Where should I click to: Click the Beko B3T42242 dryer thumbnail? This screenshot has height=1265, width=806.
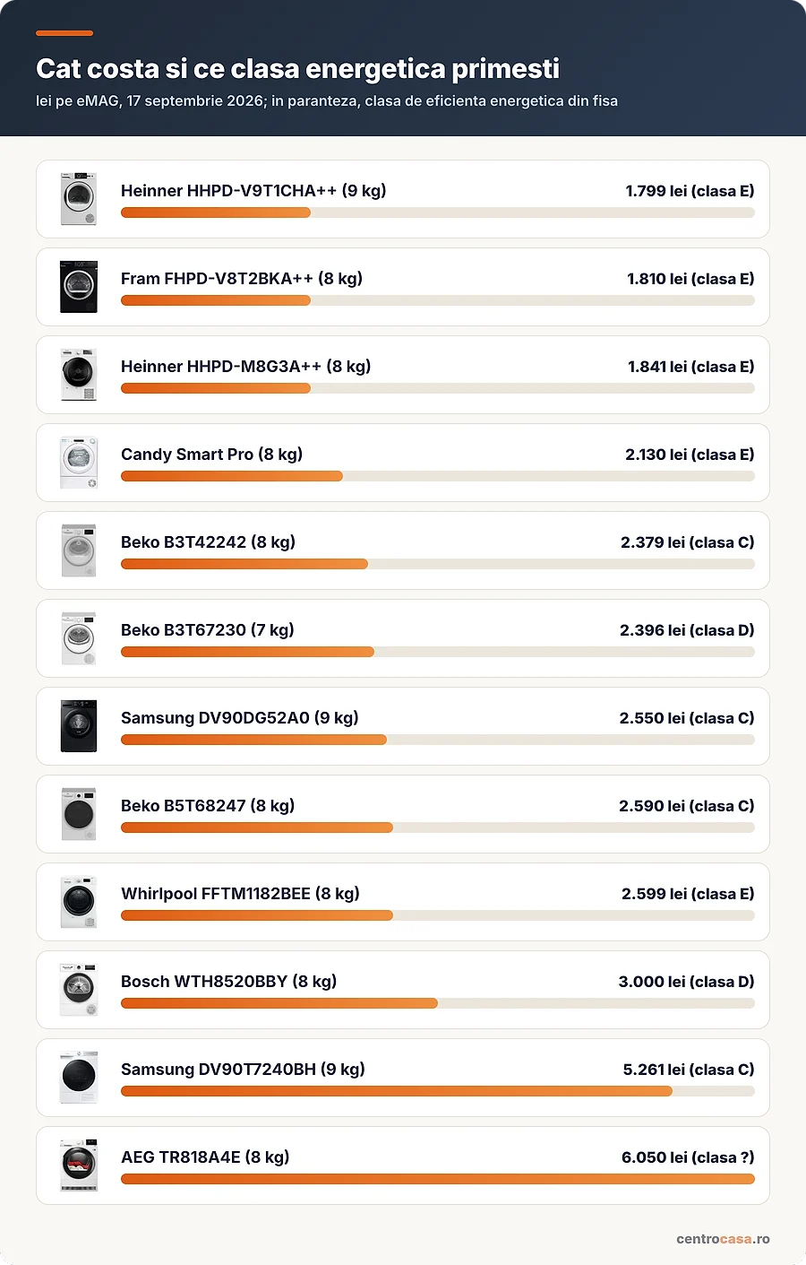click(x=79, y=550)
